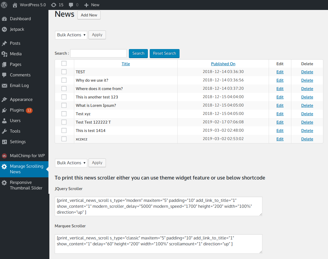The width and height of the screenshot is (328, 259).
Task: Click the Jetpack icon in sidebar
Action: click(x=4, y=30)
